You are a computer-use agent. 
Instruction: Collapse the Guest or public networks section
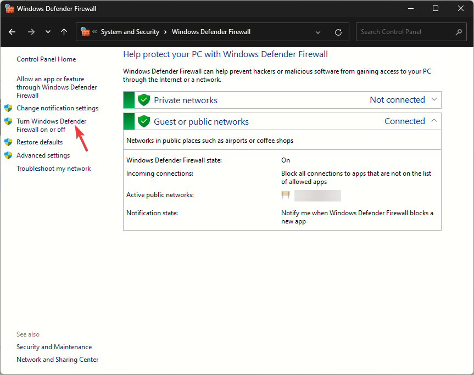coord(434,121)
